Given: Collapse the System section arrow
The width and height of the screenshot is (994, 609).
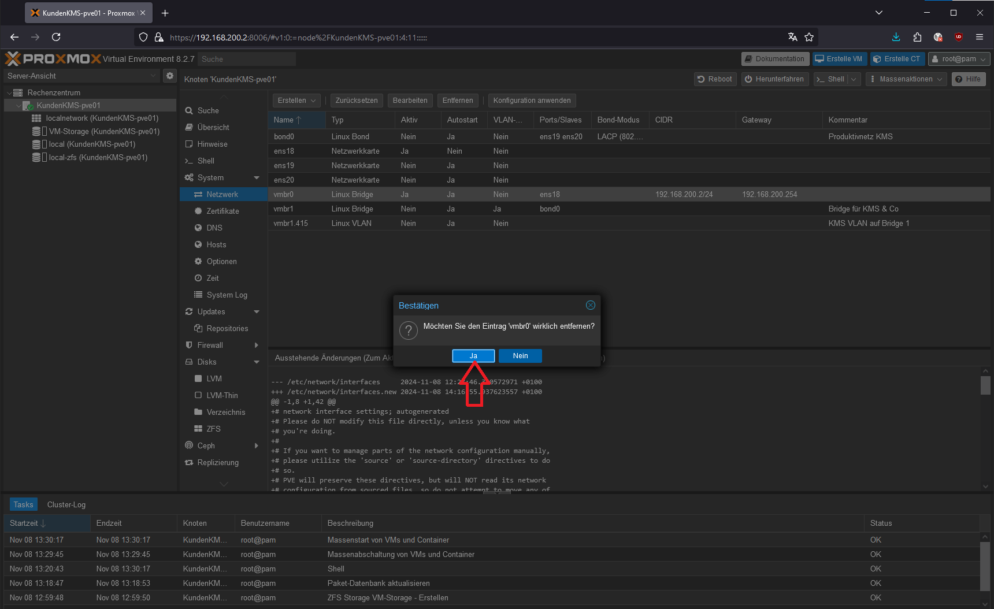Looking at the screenshot, I should 257,178.
